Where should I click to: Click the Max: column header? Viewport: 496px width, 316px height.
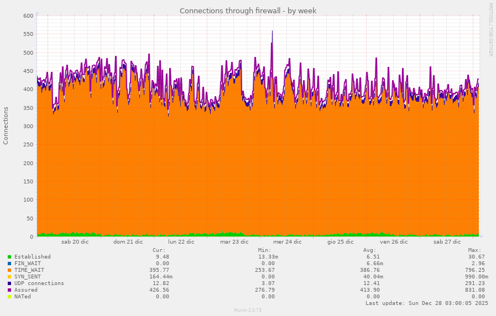[475, 250]
